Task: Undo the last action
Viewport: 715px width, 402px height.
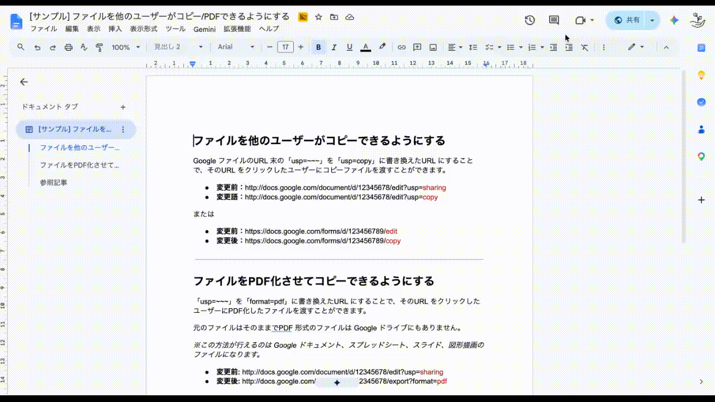Action: point(37,47)
